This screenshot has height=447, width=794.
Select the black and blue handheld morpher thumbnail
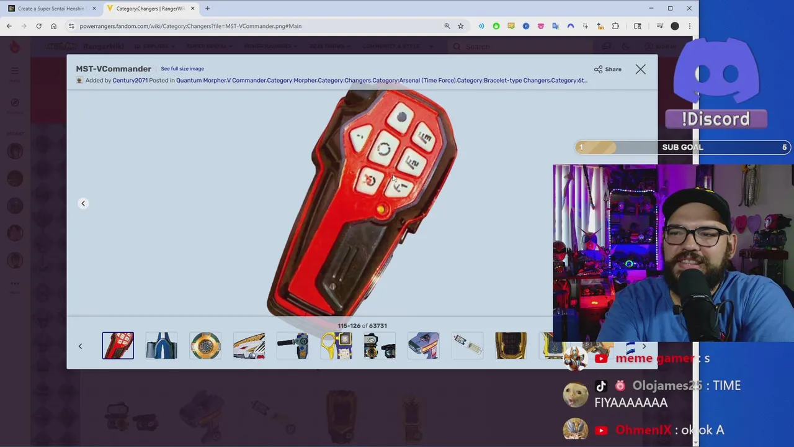pyautogui.click(x=293, y=346)
